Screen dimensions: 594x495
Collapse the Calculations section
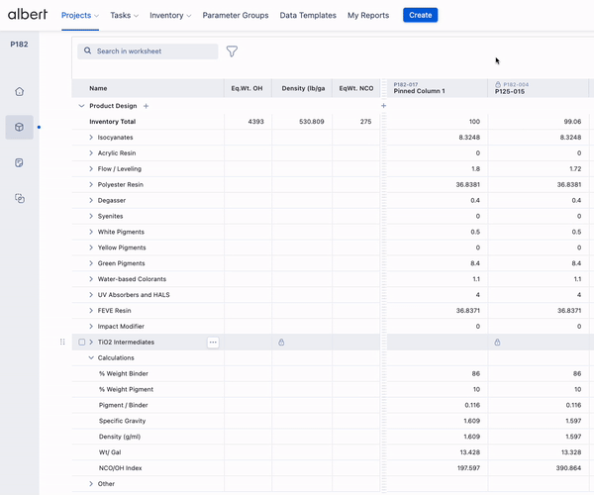pyautogui.click(x=91, y=358)
